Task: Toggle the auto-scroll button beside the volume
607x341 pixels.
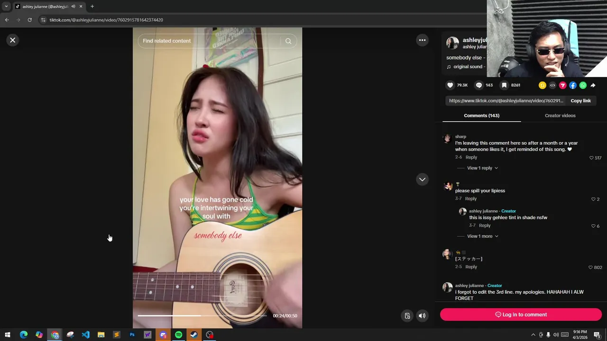Action: (407, 316)
